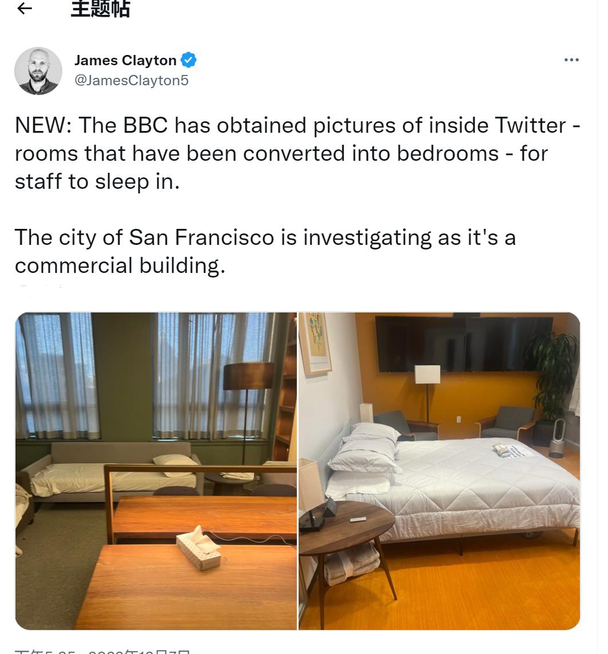608x654 pixels.
Task: Open James Clayton's profile avatar
Action: [38, 71]
